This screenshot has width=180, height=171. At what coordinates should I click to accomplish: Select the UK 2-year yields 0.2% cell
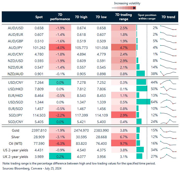pyautogui.click(x=60, y=156)
